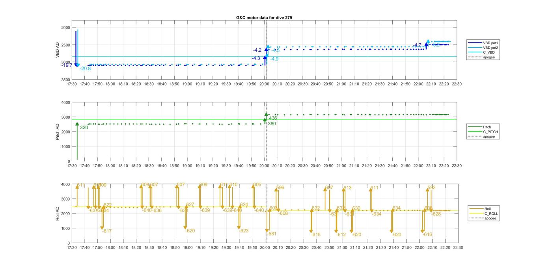Click the '22:30' tick under the Roll plot
552x273 pixels.
(458, 248)
